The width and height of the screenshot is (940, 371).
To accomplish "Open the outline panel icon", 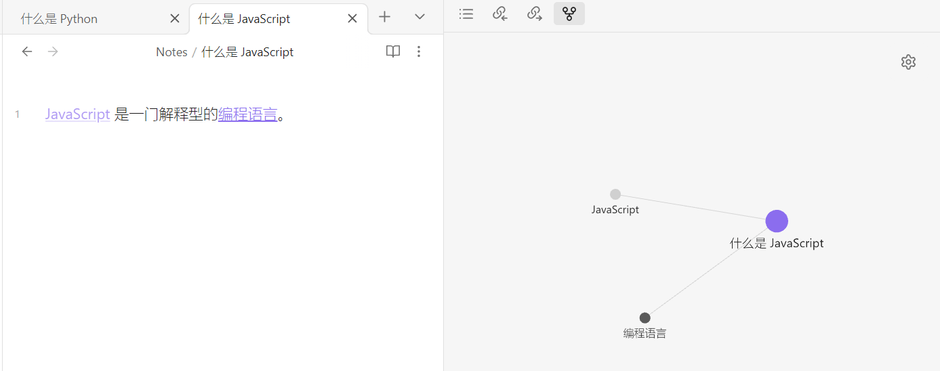I will click(466, 14).
